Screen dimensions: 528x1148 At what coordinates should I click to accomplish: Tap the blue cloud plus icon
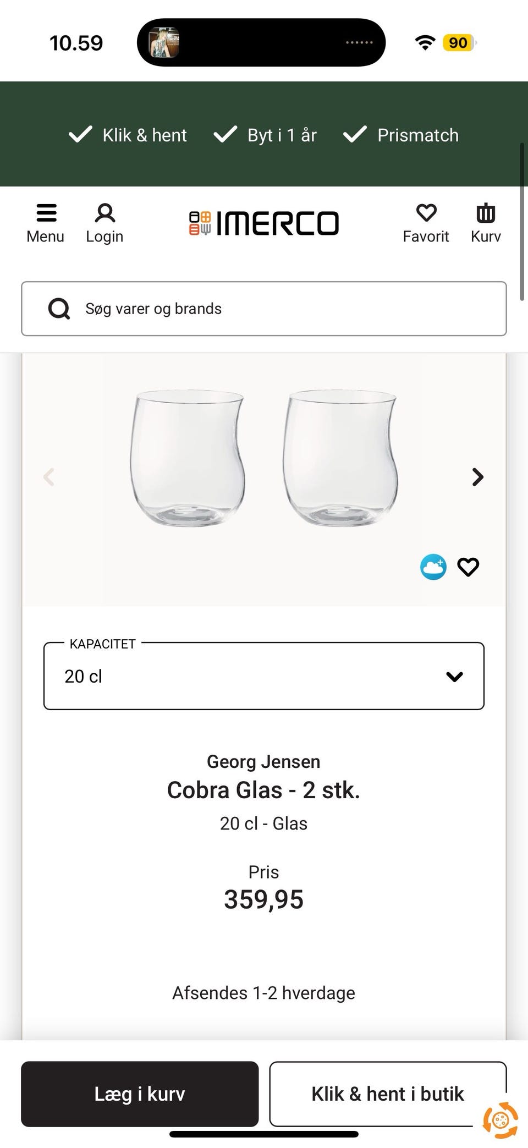(433, 567)
